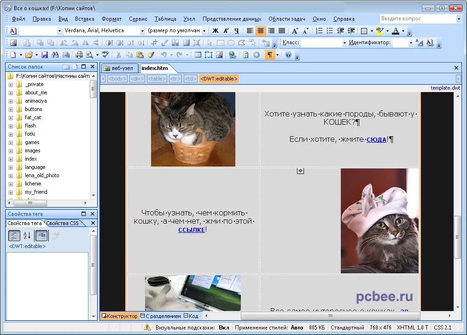
Task: Activate the Format Painter brush
Action: (151, 55)
